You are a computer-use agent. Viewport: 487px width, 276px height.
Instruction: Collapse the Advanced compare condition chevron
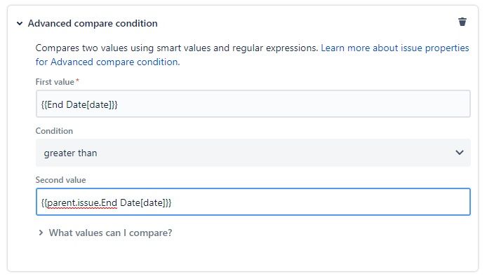pos(20,24)
